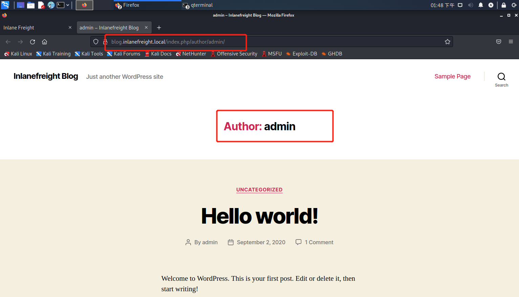Open a new Firefox tab
The width and height of the screenshot is (519, 297).
[x=159, y=28]
